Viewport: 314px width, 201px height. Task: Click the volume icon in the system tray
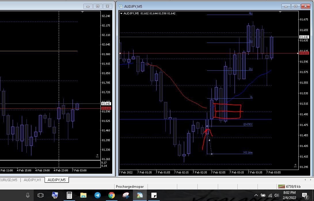(277, 196)
